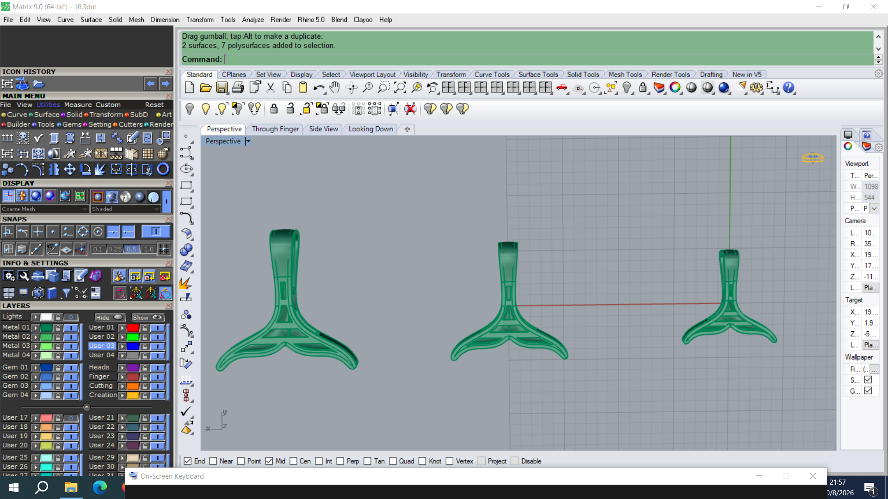Open the Projection dropdown in Viewport properties
This screenshot has height=499, width=888.
[874, 208]
